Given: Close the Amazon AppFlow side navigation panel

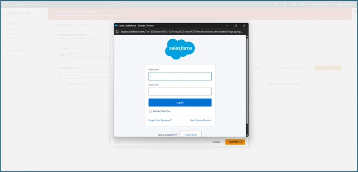Looking at the screenshot, I should (x=43, y=13).
